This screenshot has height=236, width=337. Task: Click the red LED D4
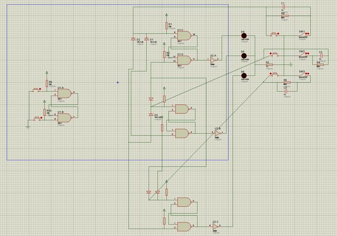pos(244,36)
